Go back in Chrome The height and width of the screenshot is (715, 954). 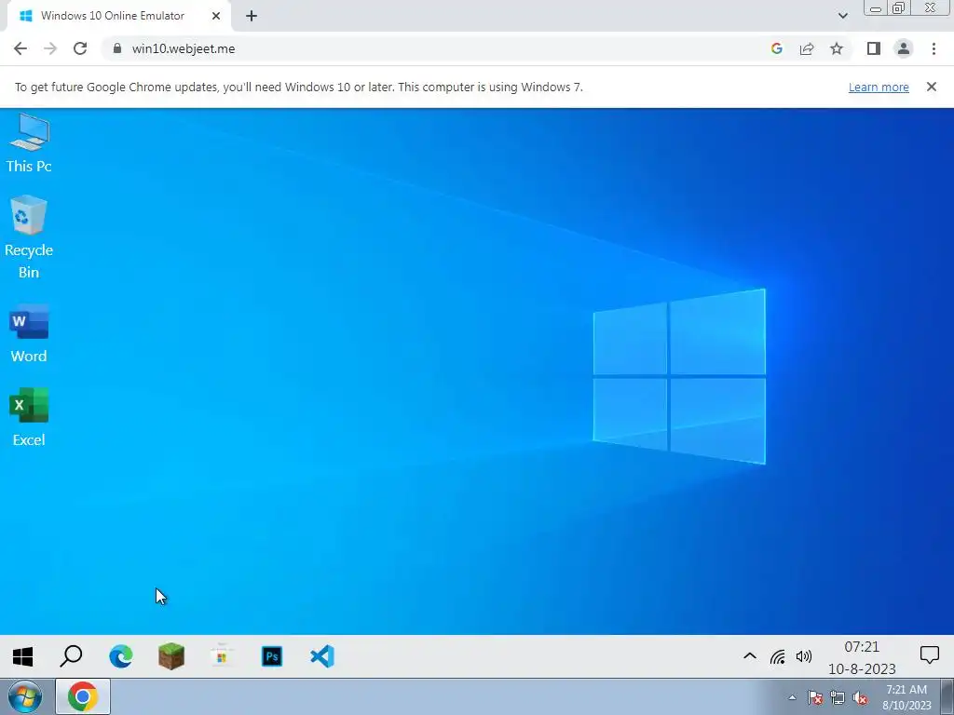point(20,48)
